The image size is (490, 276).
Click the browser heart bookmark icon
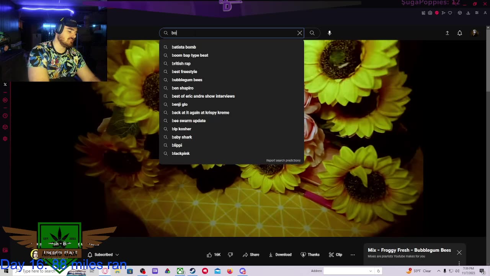pos(450,13)
